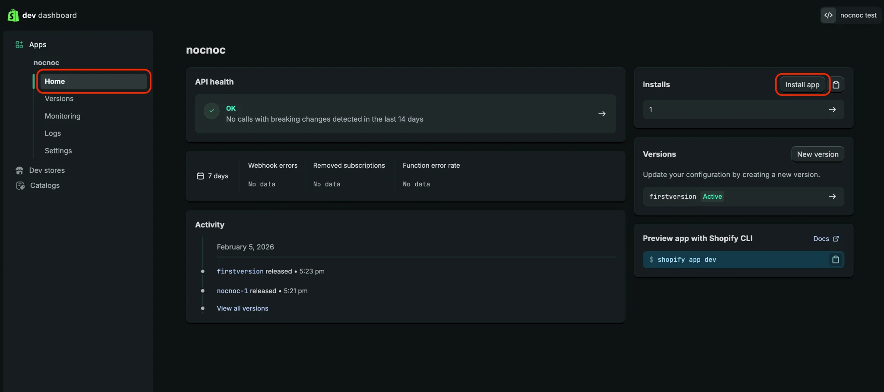Click the February 5, 2026 date heading
The width and height of the screenshot is (884, 392).
click(245, 247)
